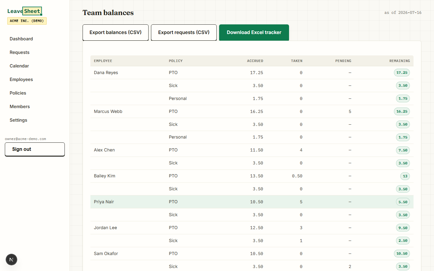The image size is (434, 271).
Task: Click the Sign out button
Action: [x=35, y=149]
